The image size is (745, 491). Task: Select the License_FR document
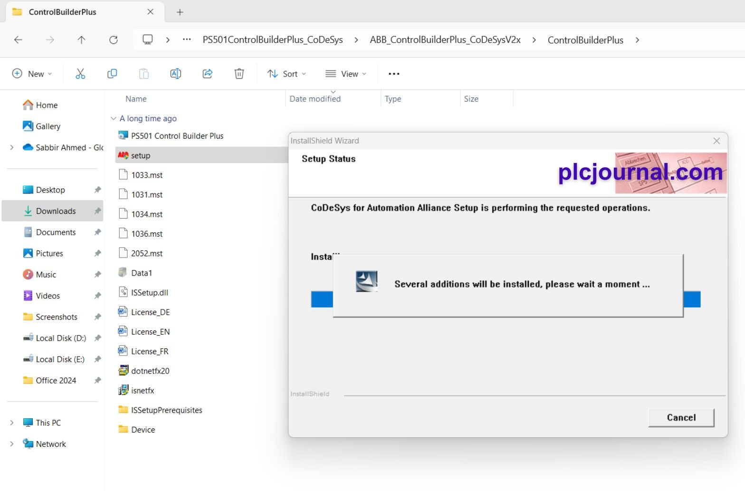tap(143, 351)
